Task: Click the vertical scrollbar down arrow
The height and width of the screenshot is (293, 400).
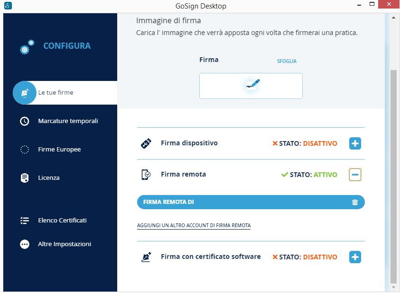Action: tap(393, 287)
